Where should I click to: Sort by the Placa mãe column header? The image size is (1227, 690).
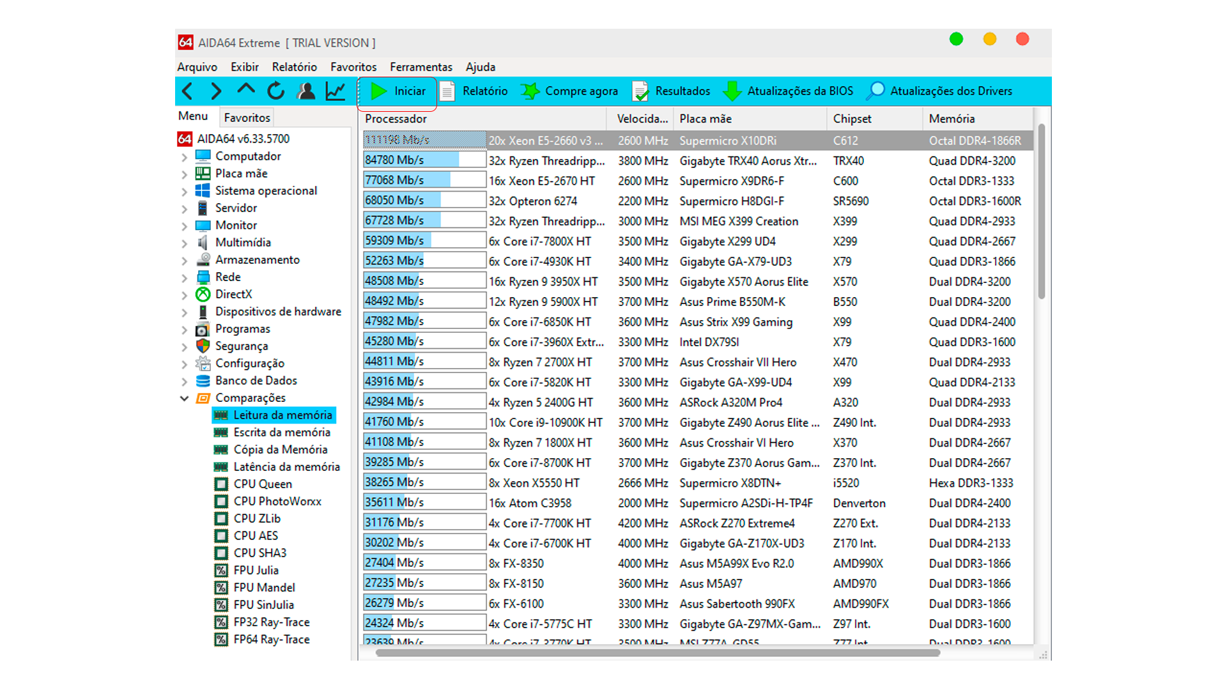coord(750,119)
